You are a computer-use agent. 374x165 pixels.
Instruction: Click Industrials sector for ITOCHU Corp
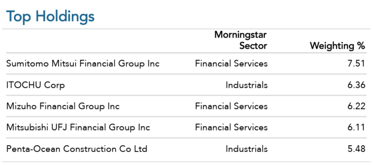247,85
